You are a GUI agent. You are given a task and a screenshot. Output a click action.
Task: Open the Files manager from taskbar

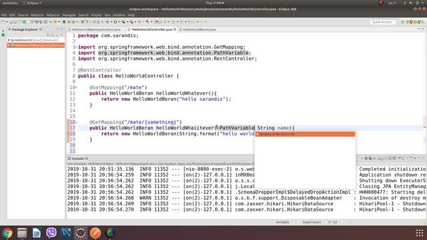(x=22, y=233)
